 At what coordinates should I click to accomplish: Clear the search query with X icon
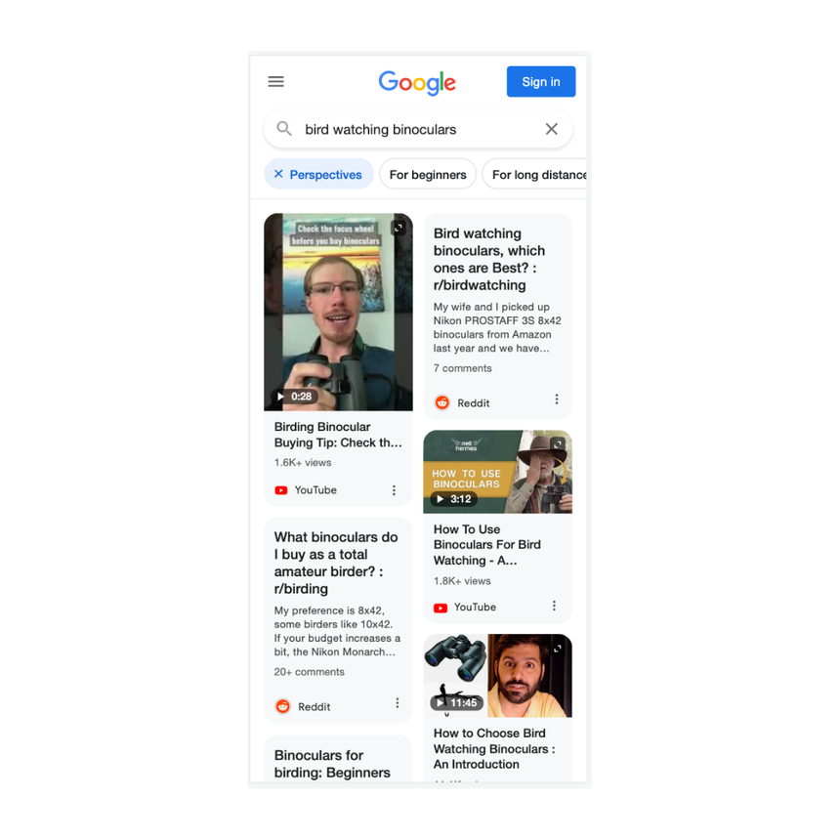551,129
